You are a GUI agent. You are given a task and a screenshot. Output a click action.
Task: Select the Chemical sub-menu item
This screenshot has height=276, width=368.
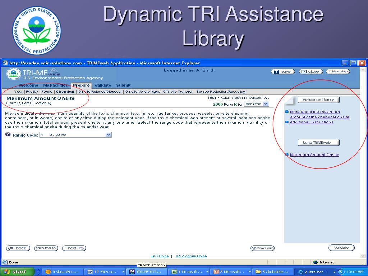[65, 92]
